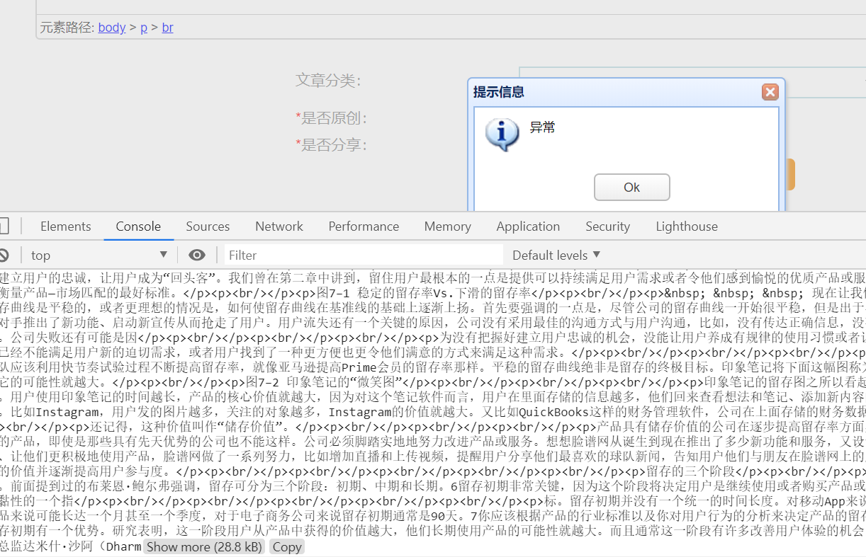866x557 pixels.
Task: Switch to the Memory tab
Action: (447, 226)
